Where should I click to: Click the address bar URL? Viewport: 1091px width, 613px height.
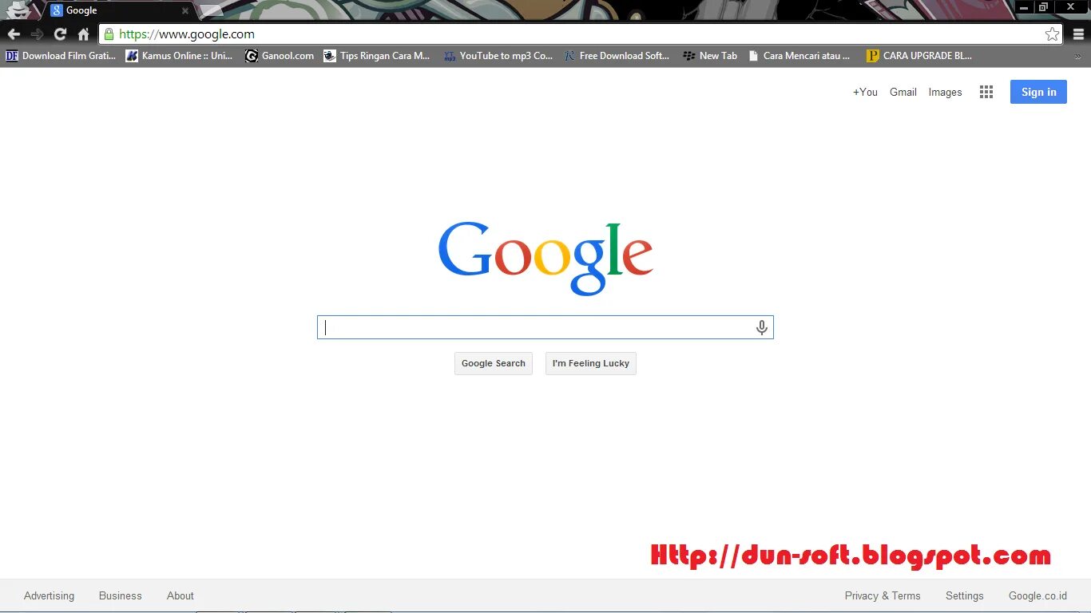187,34
